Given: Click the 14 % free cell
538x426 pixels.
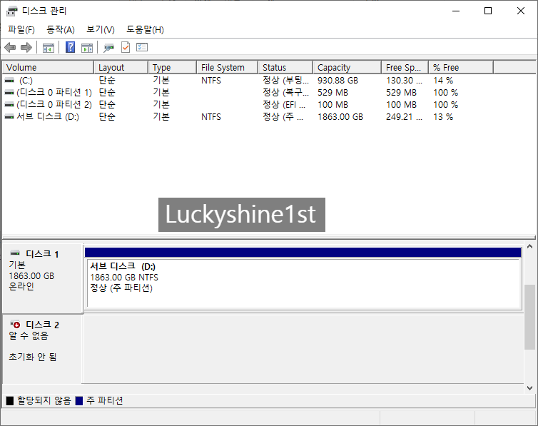Looking at the screenshot, I should point(443,80).
